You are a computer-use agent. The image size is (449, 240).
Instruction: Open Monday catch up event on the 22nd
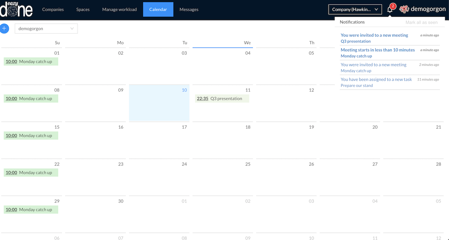[31, 172]
